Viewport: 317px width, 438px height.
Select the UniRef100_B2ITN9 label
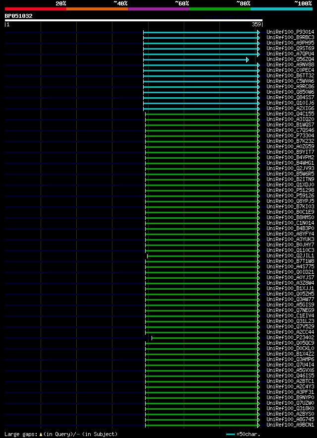[x=290, y=180]
